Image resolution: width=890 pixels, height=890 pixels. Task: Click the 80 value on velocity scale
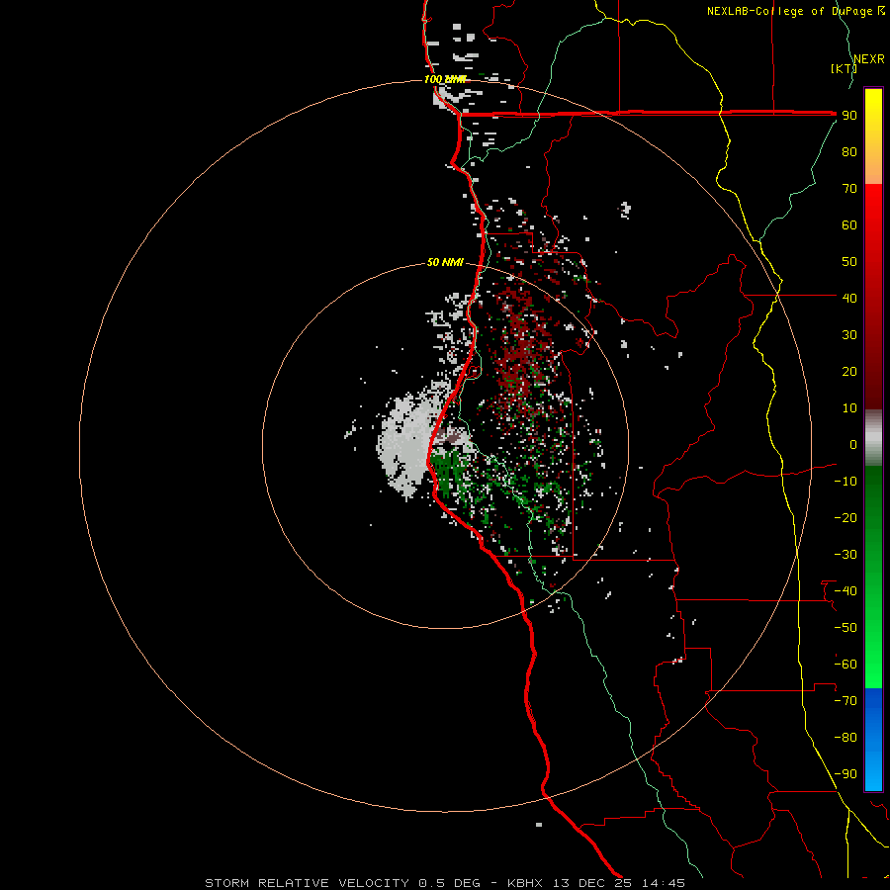[x=849, y=151]
